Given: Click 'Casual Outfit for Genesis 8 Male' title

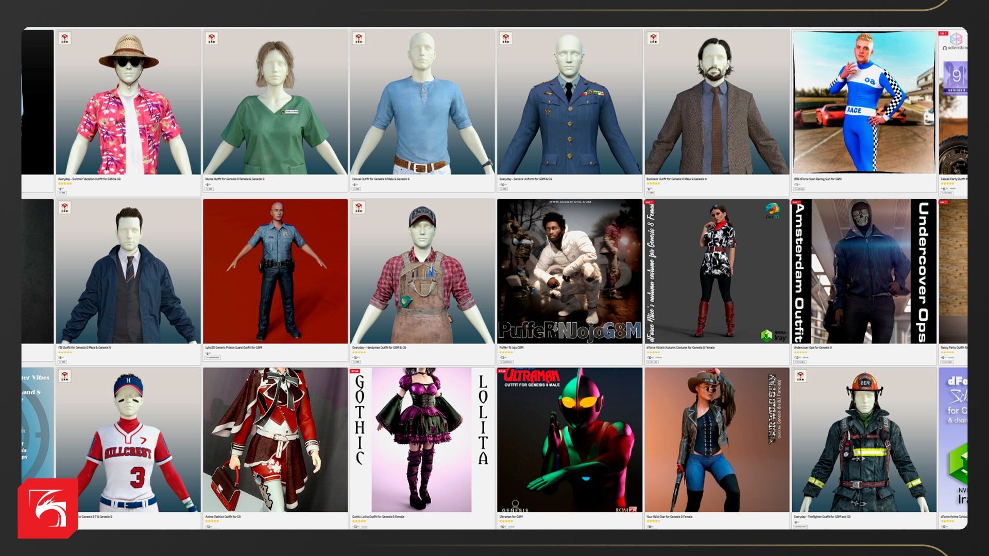Looking at the screenshot, I should click(381, 179).
